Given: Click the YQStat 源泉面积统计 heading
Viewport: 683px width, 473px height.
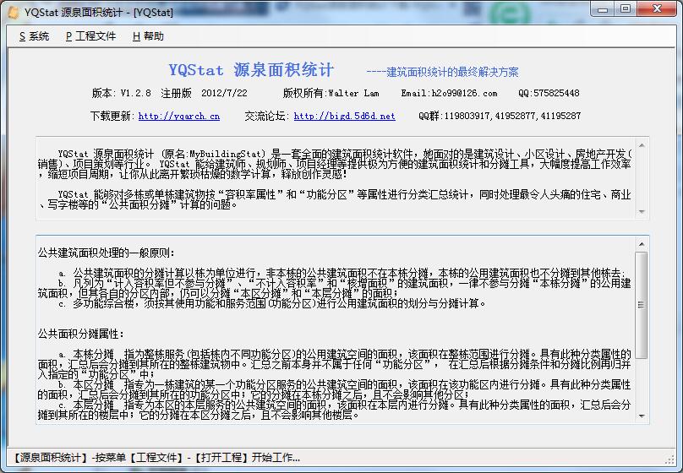Looking at the screenshot, I should [x=251, y=69].
